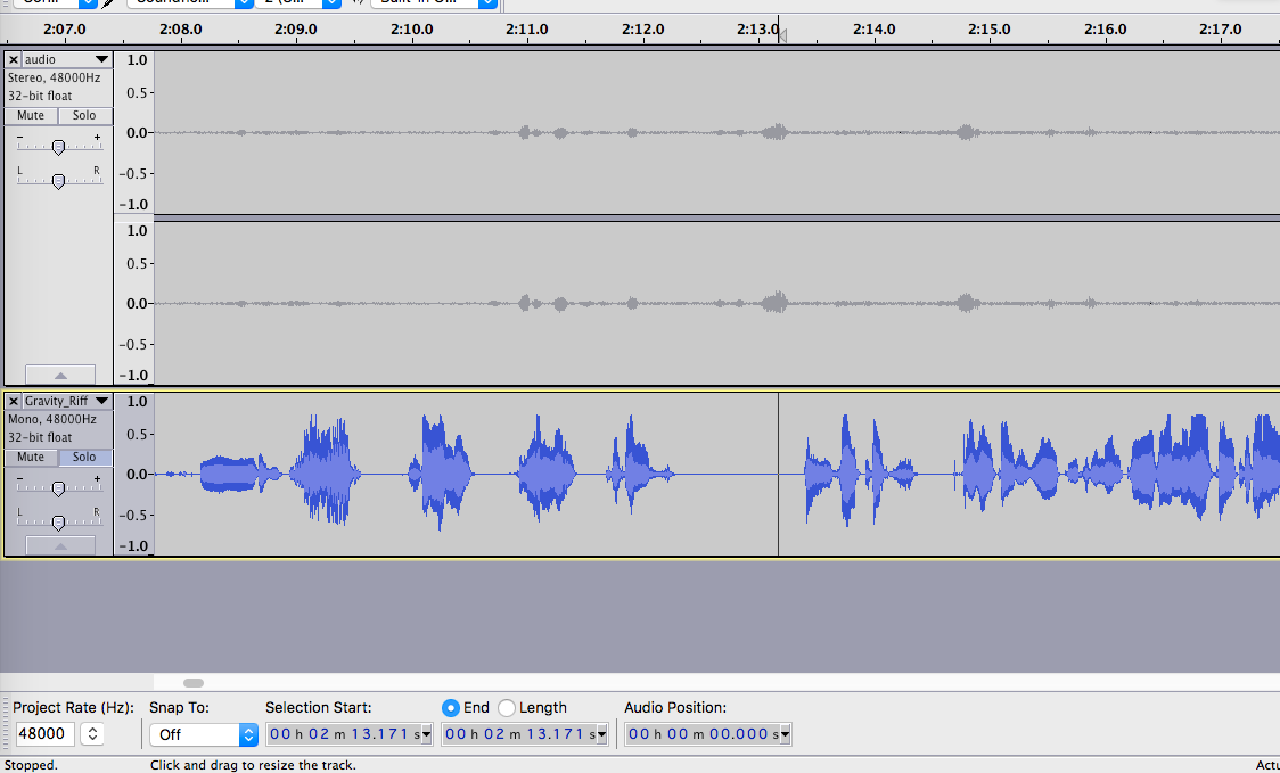
Task: Select the Length radio button
Action: [x=506, y=708]
